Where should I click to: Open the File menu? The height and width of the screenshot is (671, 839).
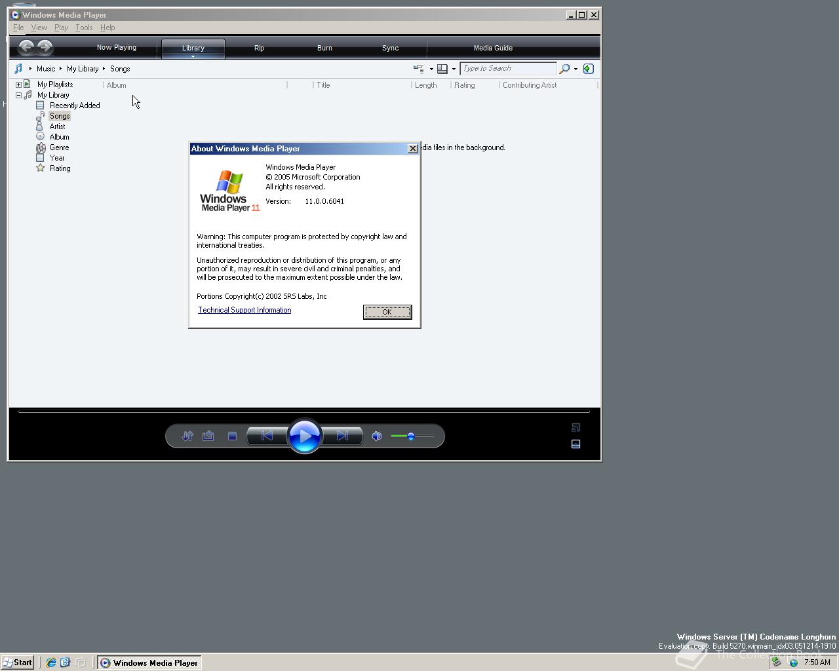18,28
